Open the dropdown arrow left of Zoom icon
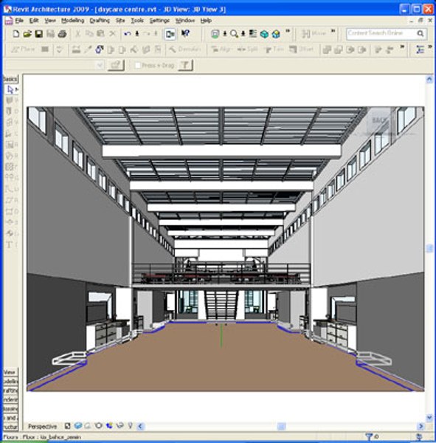Image resolution: width=436 pixels, height=443 pixels. [225, 34]
